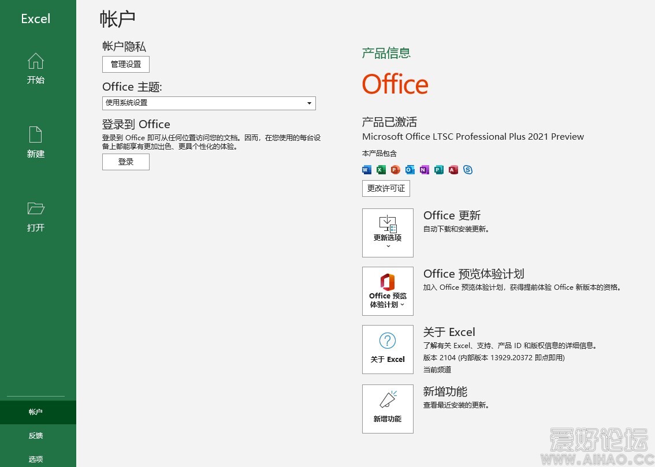Select the PowerPoint icon under 本产品包含
The image size is (655, 467).
(x=395, y=170)
